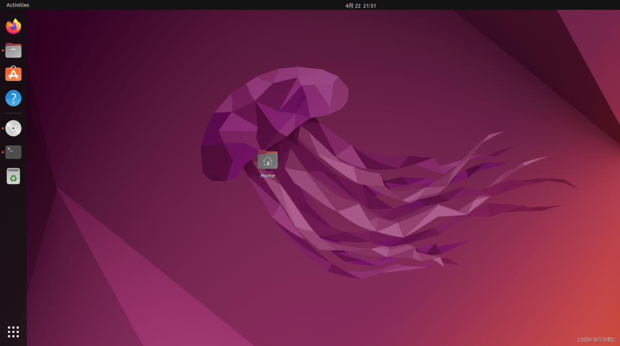Open the Files manager in dock
620x346 pixels.
pyautogui.click(x=13, y=50)
